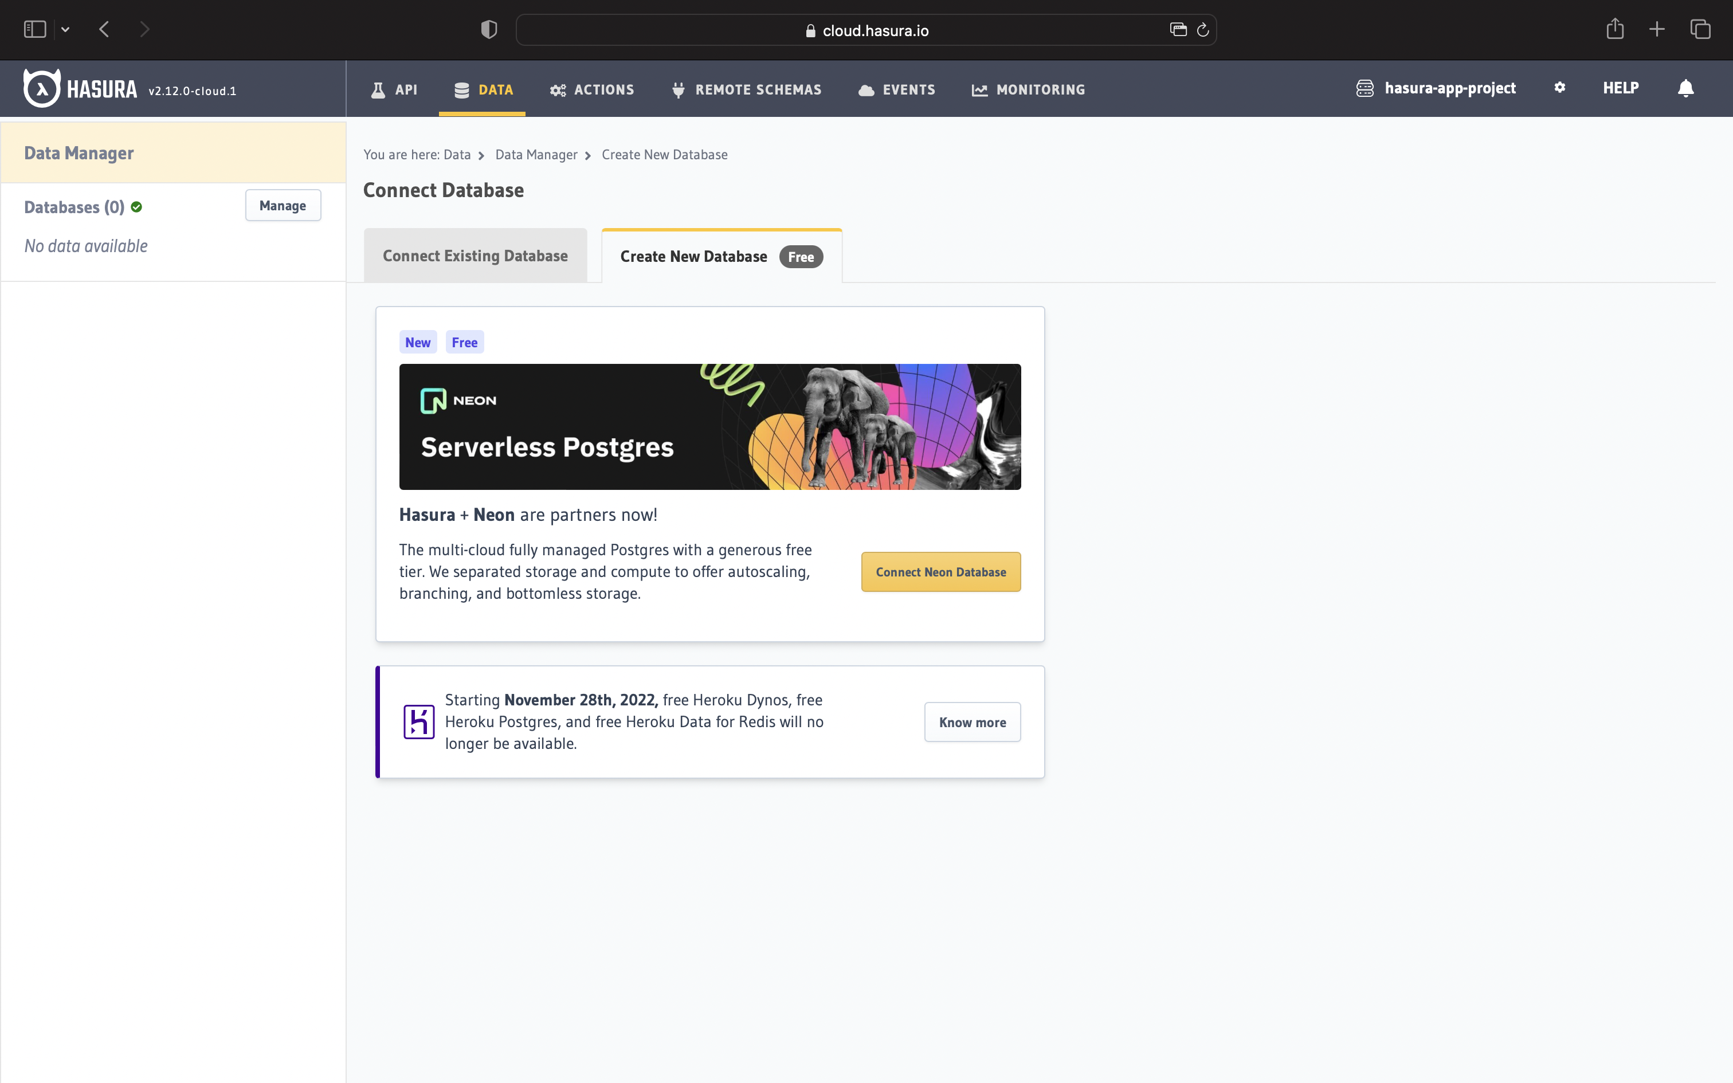
Task: Toggle the browser sidebar icon
Action: pos(35,29)
